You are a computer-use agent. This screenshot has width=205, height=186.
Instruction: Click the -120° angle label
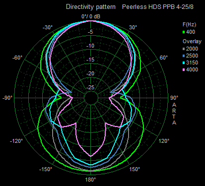coord(16,141)
